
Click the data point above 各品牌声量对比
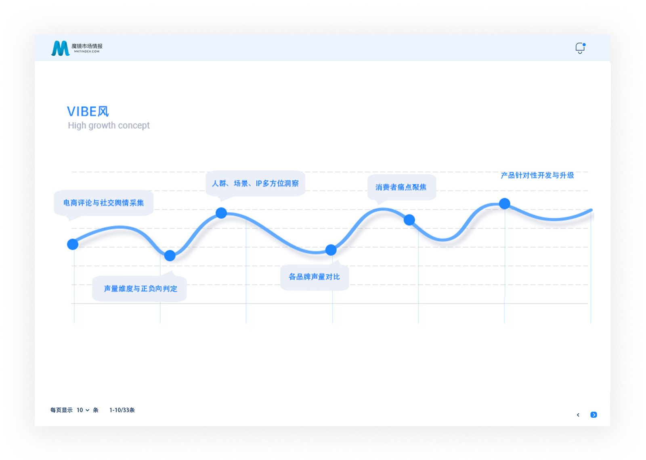[x=331, y=250]
